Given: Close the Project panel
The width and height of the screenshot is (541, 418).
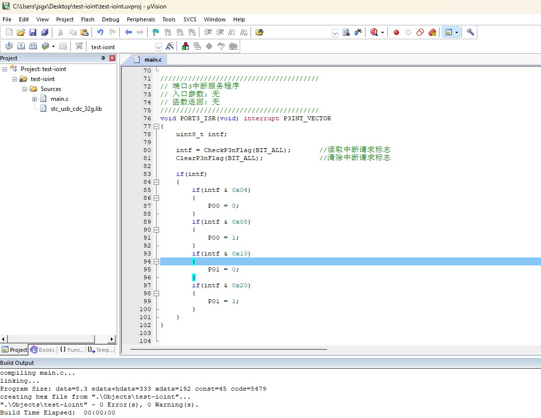Looking at the screenshot, I should click(x=112, y=58).
